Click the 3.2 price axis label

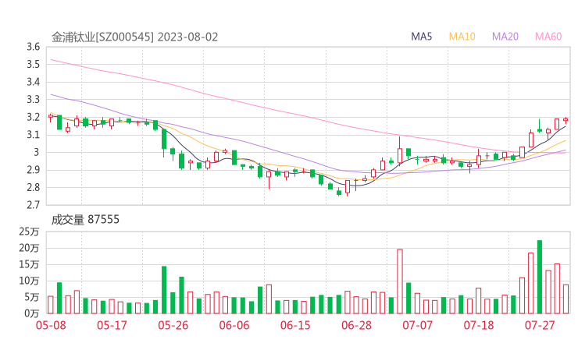(x=33, y=117)
